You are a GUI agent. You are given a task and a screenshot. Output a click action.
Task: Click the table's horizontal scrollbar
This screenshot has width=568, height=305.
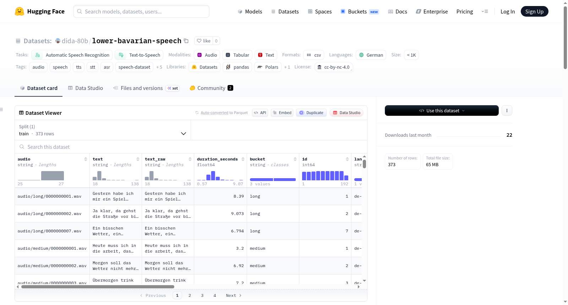98,287
